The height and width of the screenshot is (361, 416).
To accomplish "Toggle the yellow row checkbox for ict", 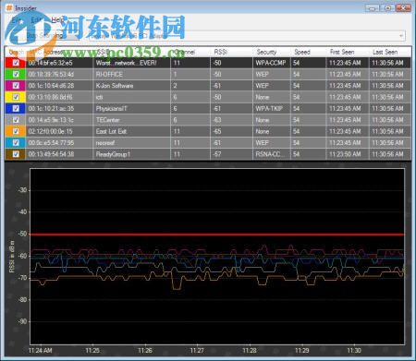I will [16, 97].
